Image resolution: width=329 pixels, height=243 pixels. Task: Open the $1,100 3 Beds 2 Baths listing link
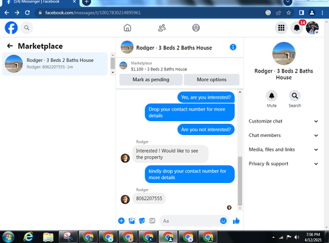click(x=159, y=69)
